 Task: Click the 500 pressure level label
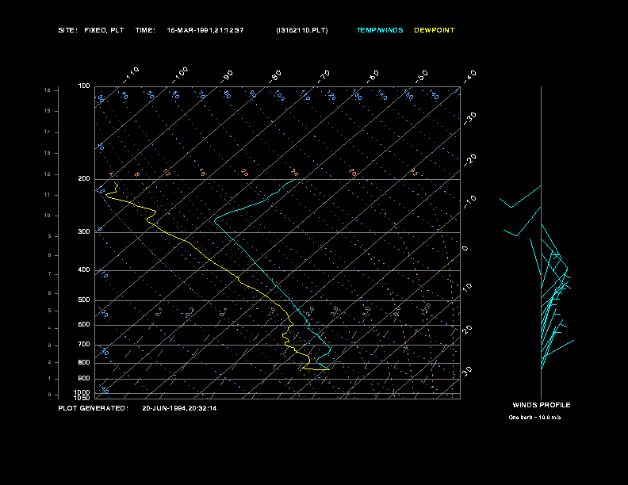click(x=84, y=300)
